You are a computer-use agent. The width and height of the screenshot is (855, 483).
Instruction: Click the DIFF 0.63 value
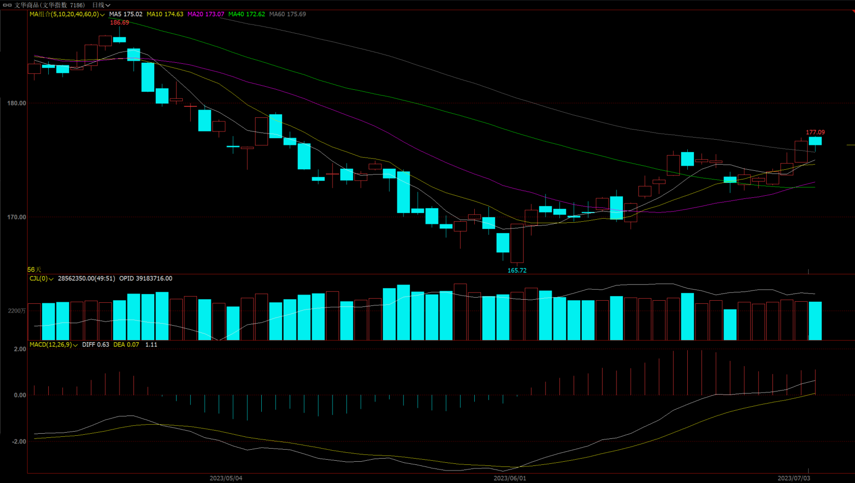pos(96,345)
